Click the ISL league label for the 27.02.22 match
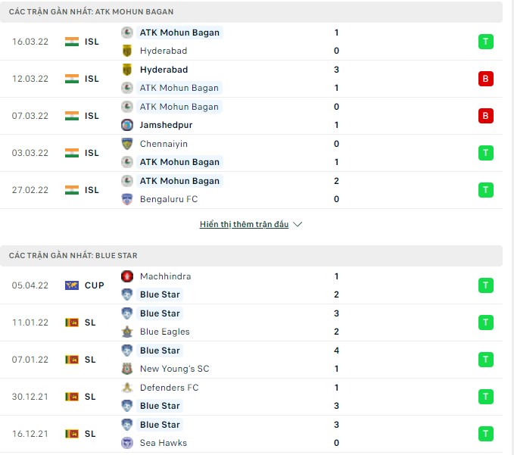514x455 pixels. [92, 190]
